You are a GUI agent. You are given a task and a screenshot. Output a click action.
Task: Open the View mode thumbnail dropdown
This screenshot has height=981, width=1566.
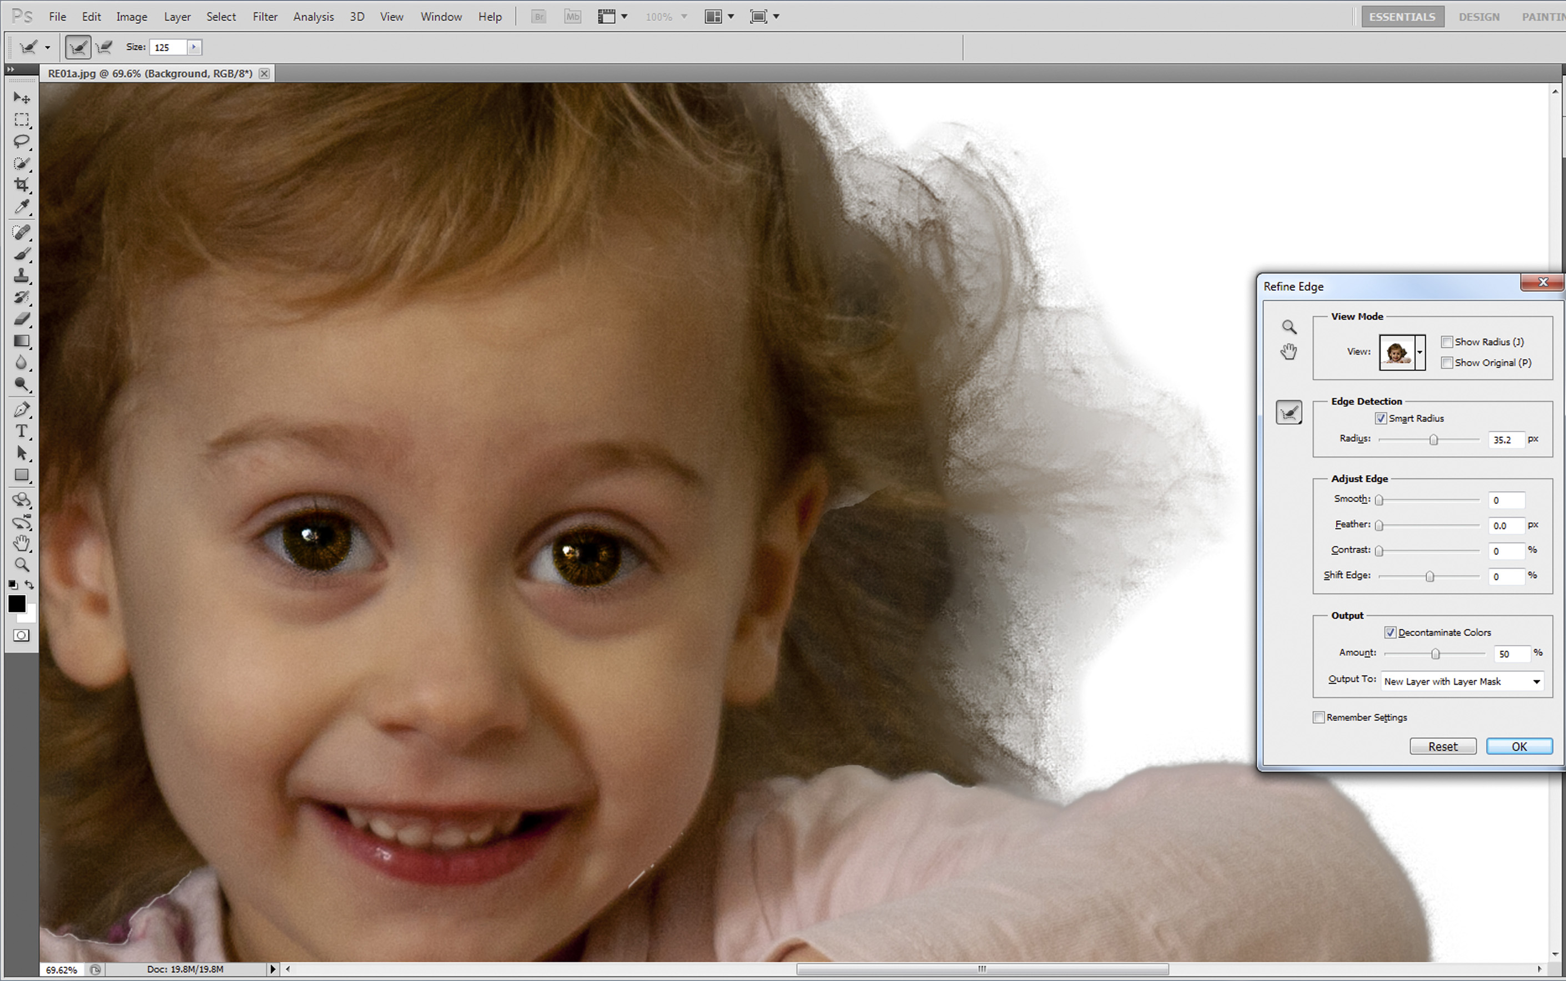click(x=1420, y=352)
